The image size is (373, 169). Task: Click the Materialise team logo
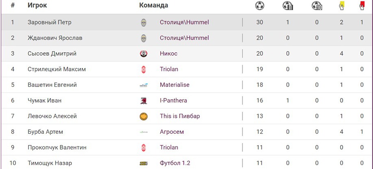143,85
